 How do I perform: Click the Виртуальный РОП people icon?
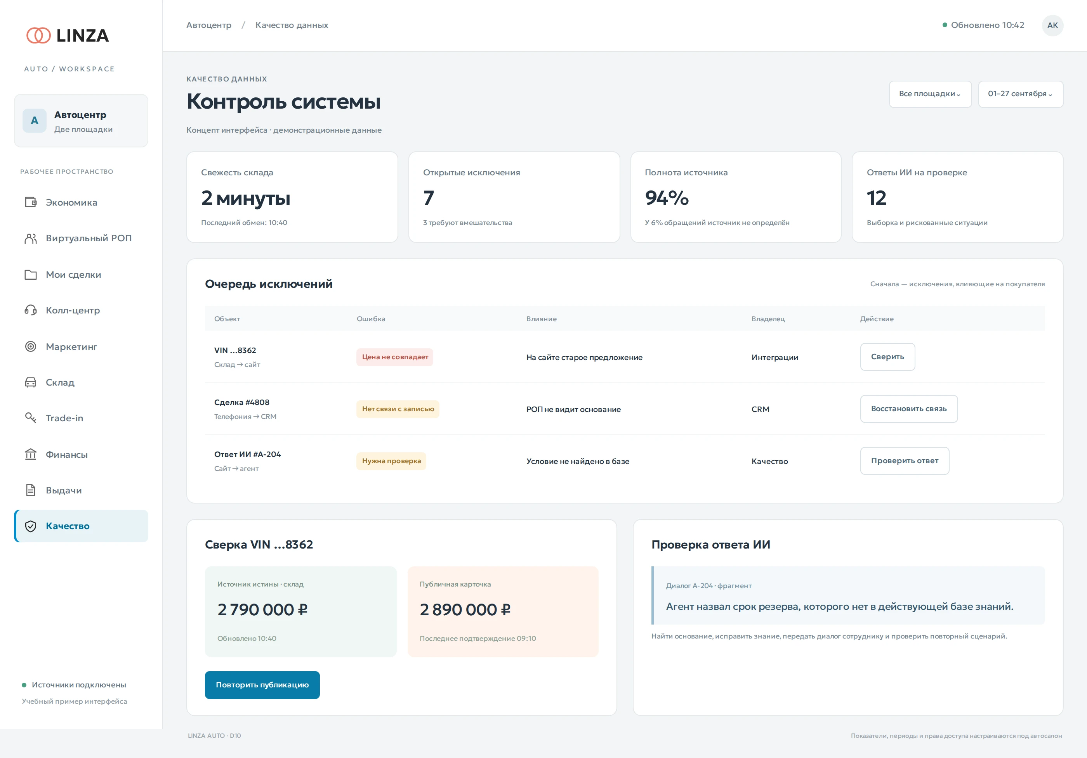click(31, 239)
